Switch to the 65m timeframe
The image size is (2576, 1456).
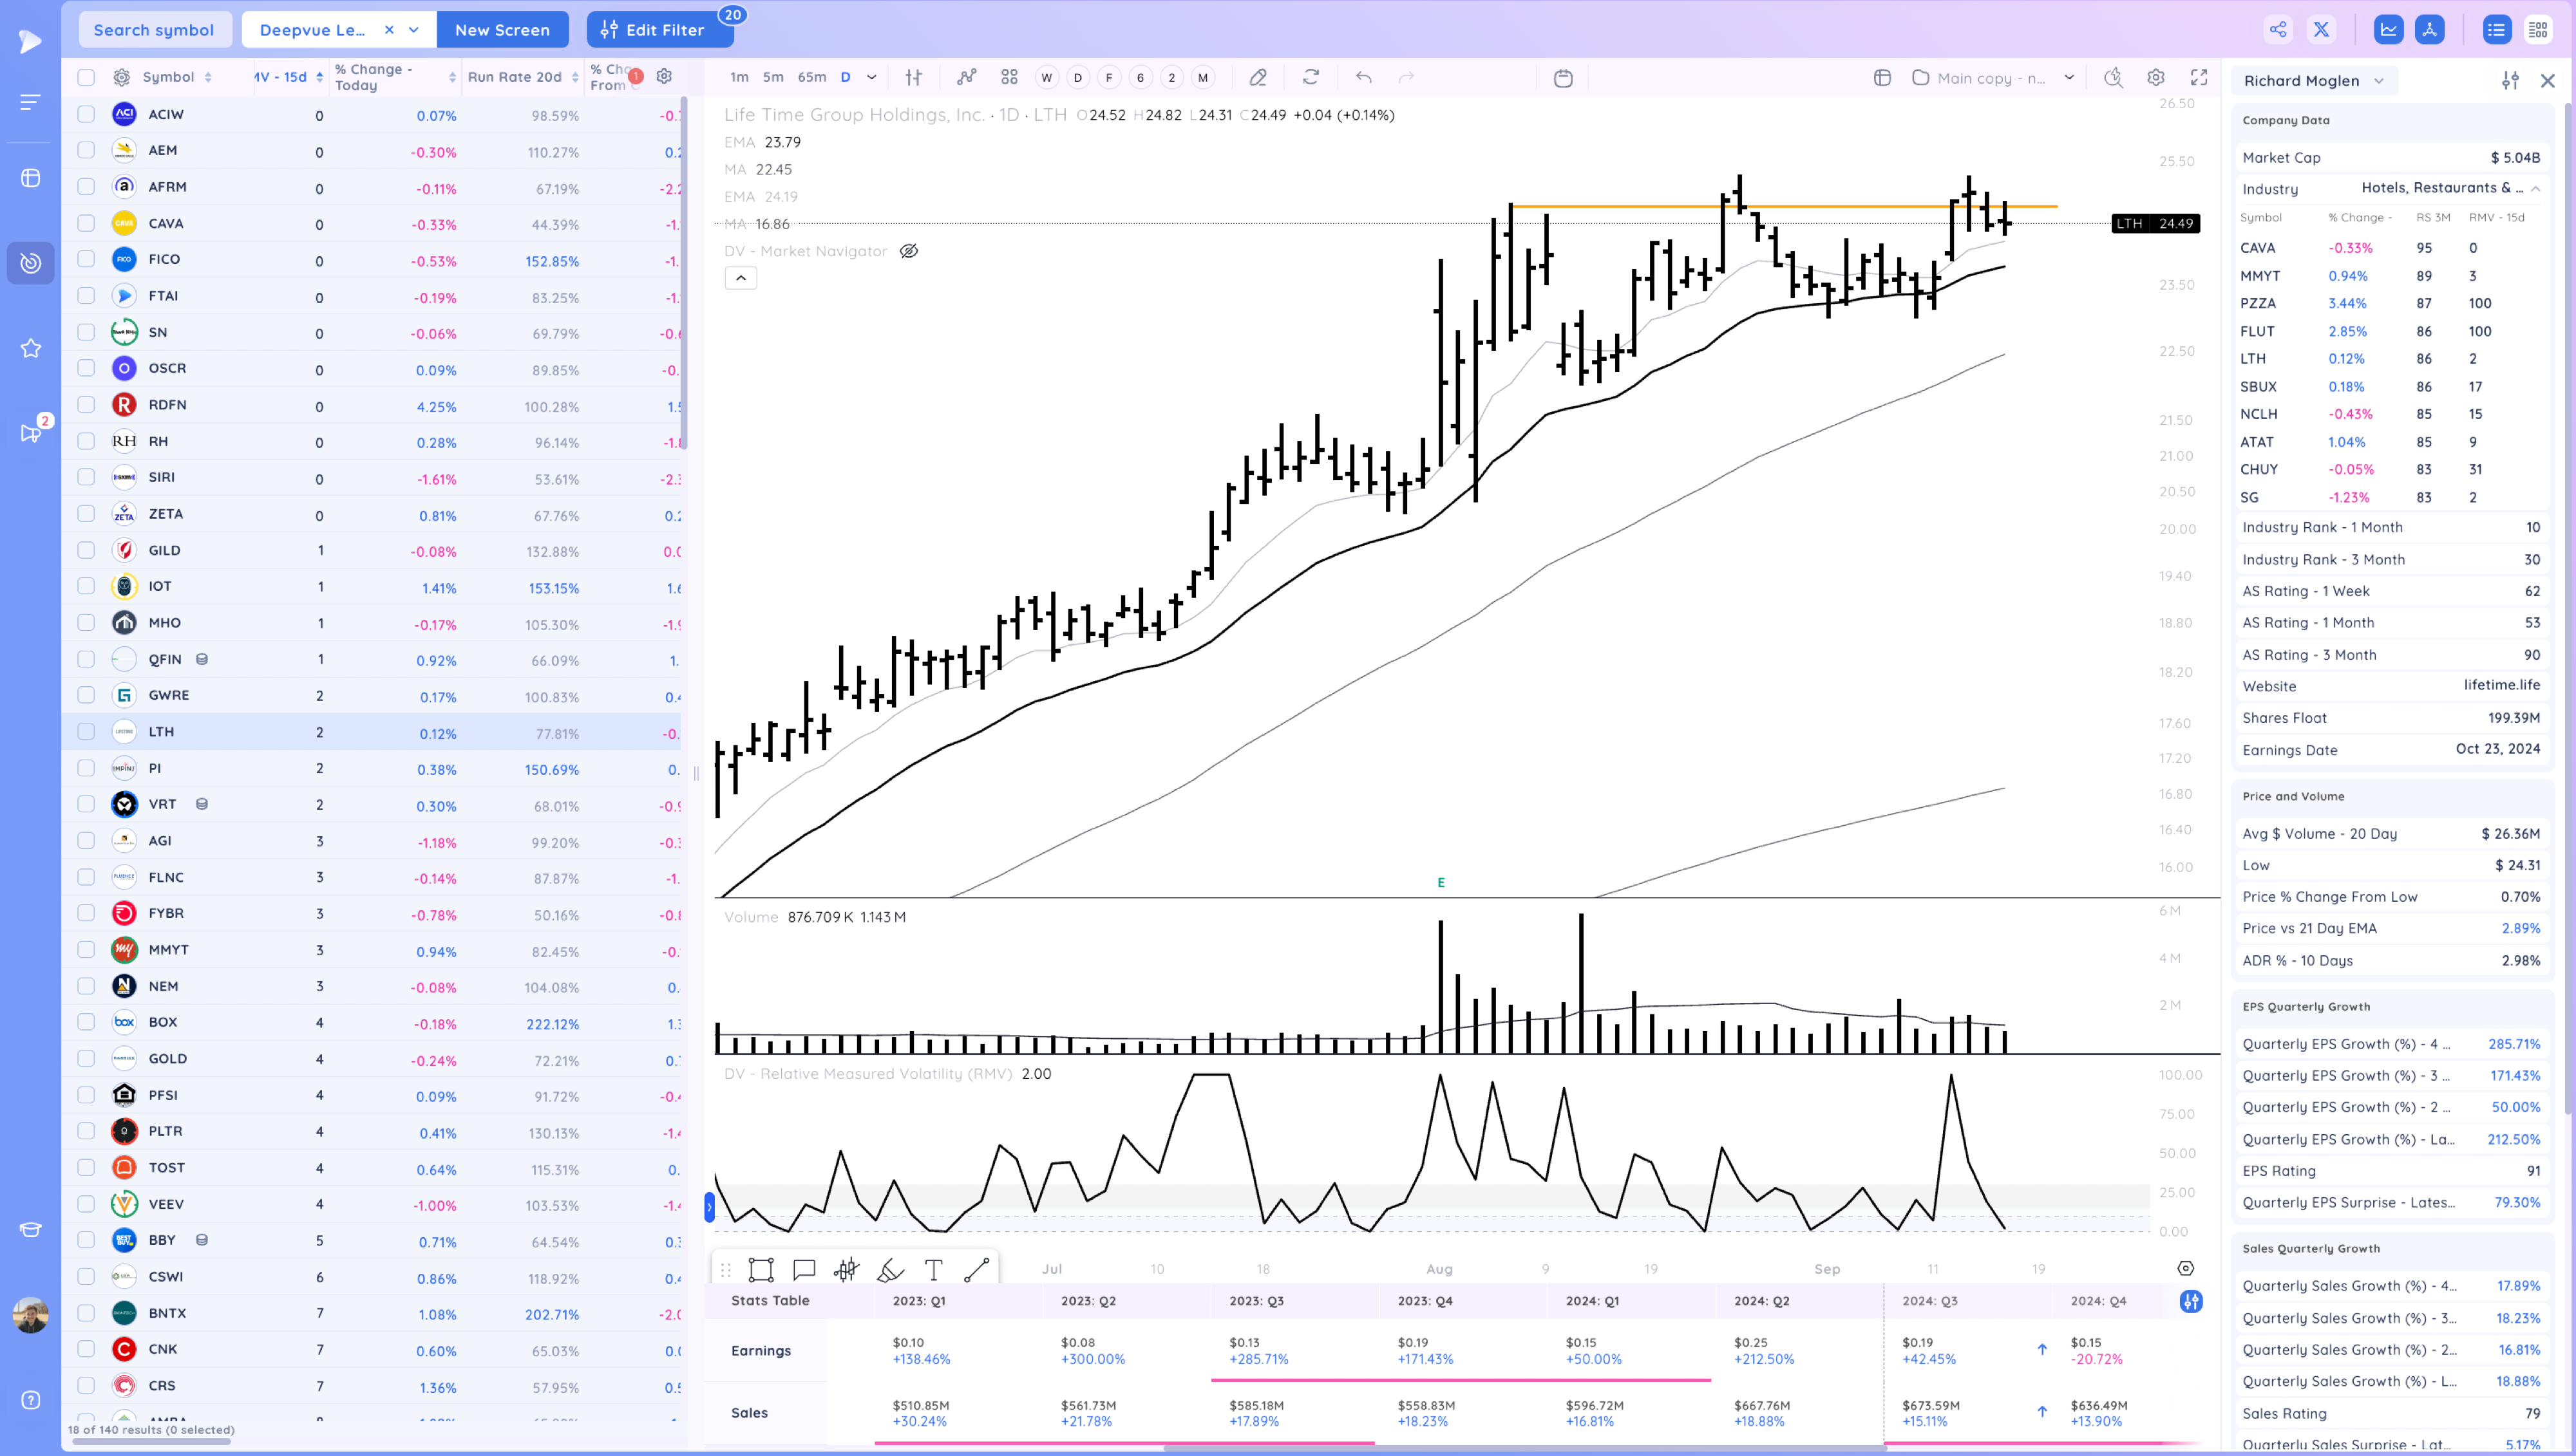click(811, 77)
